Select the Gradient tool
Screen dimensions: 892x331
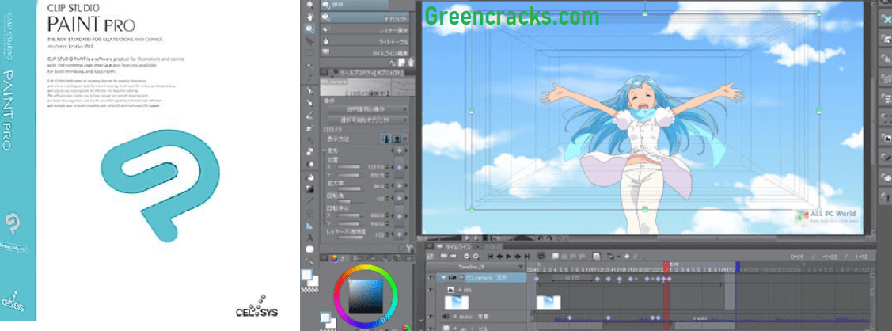pos(309,188)
